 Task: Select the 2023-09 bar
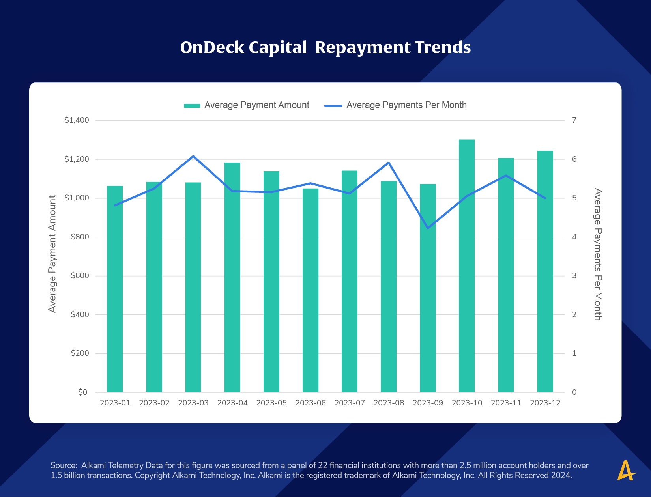pos(428,288)
